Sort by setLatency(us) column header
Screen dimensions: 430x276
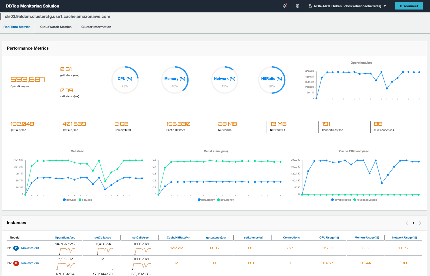tap(254, 238)
